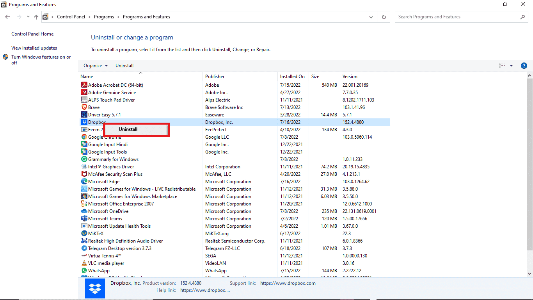The width and height of the screenshot is (533, 300).
Task: Click the Driver Easy 5.7.1 icon
Action: [84, 114]
